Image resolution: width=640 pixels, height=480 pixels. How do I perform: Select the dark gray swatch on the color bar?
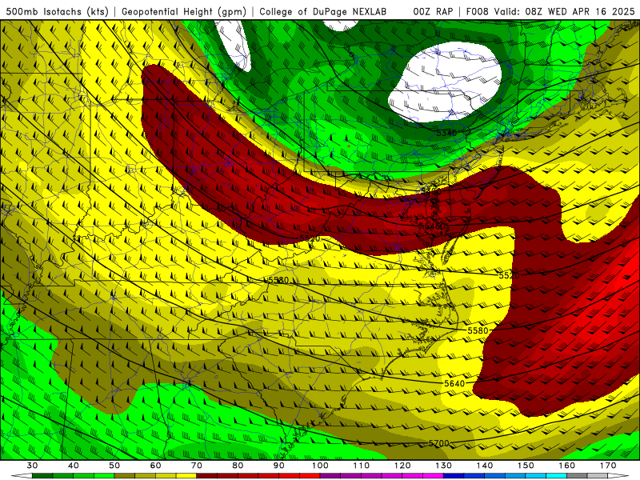click(x=577, y=476)
